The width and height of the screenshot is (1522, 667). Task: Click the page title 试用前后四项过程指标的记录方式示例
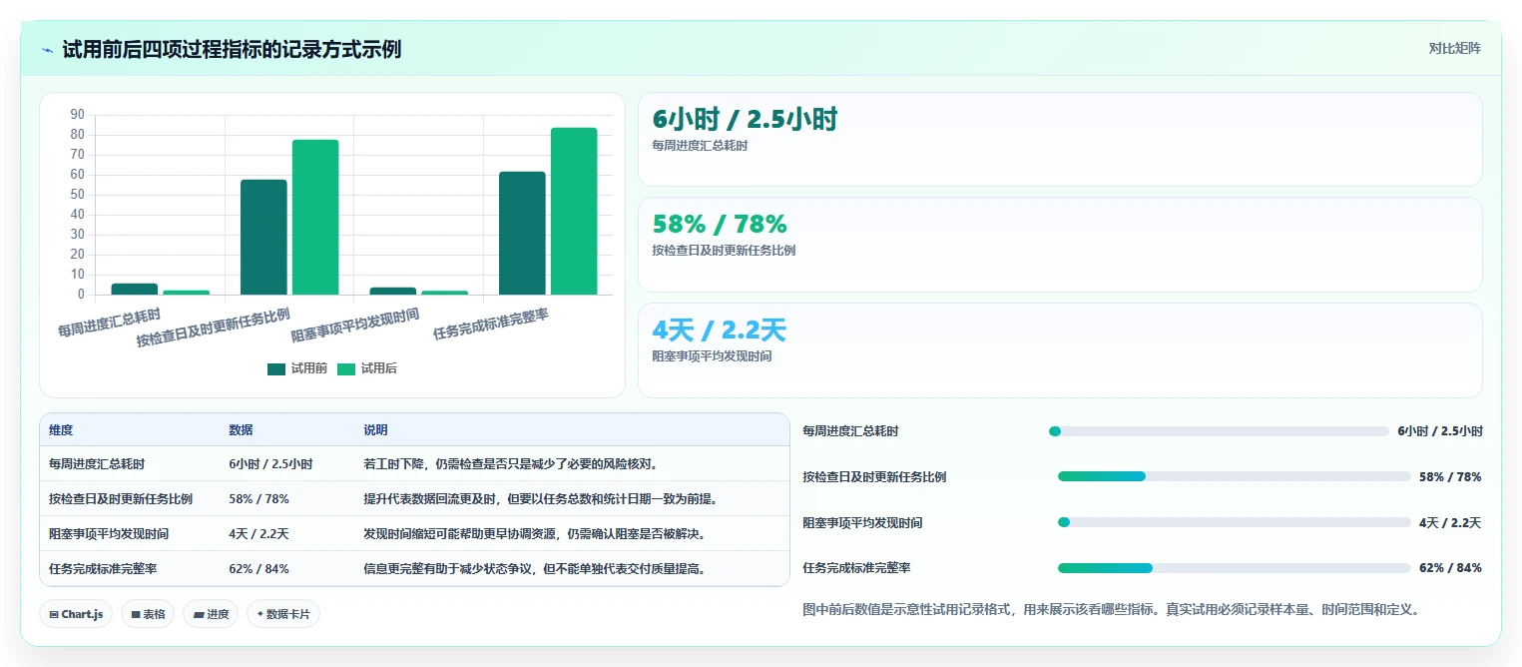coord(232,49)
